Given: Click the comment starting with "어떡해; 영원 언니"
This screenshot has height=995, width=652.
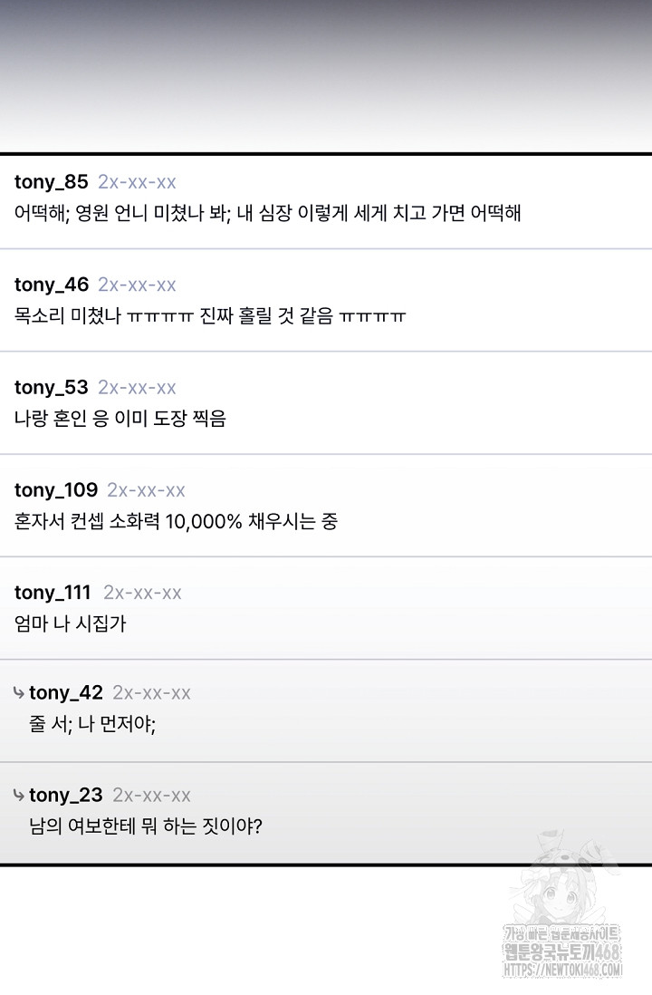Looking at the screenshot, I should [267, 215].
